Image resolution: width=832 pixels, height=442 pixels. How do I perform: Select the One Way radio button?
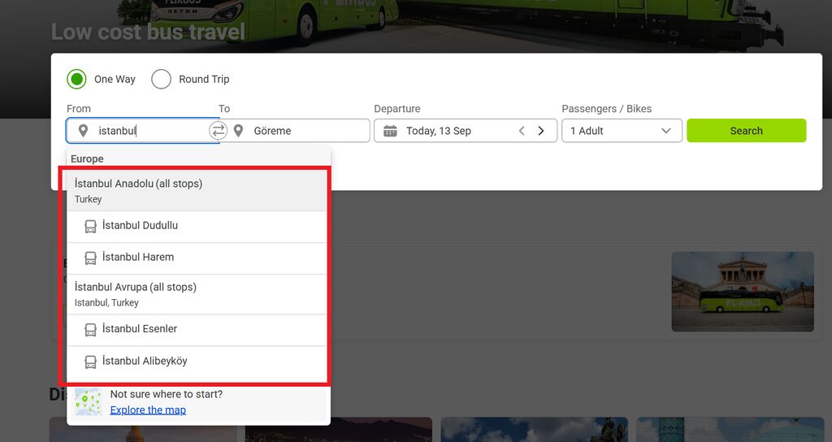(x=77, y=79)
